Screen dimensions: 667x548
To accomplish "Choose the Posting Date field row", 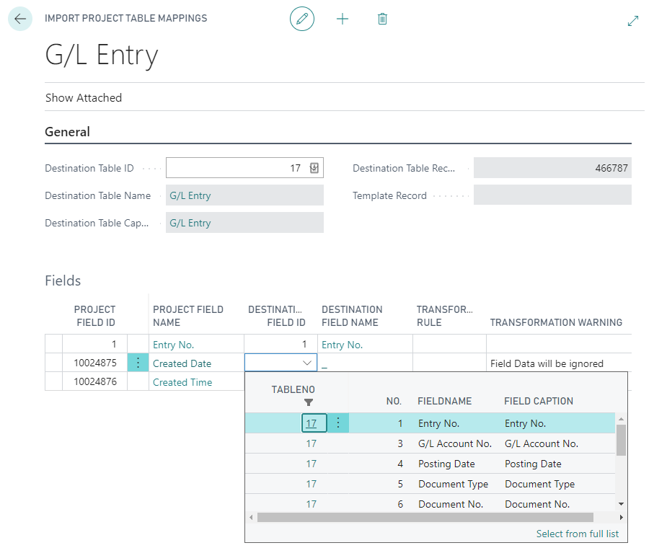I will click(x=446, y=464).
